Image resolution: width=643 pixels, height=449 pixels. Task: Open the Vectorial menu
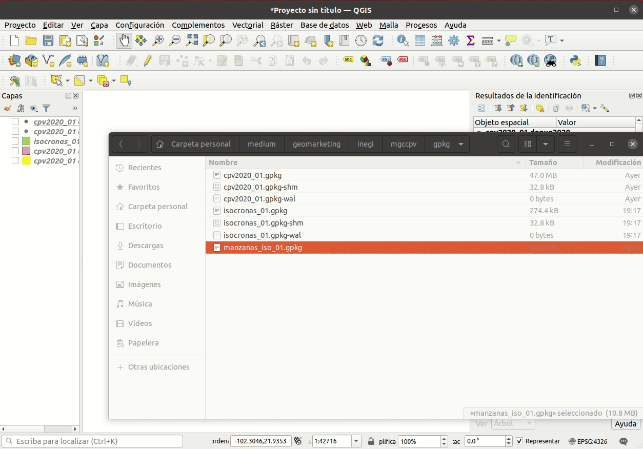(248, 25)
